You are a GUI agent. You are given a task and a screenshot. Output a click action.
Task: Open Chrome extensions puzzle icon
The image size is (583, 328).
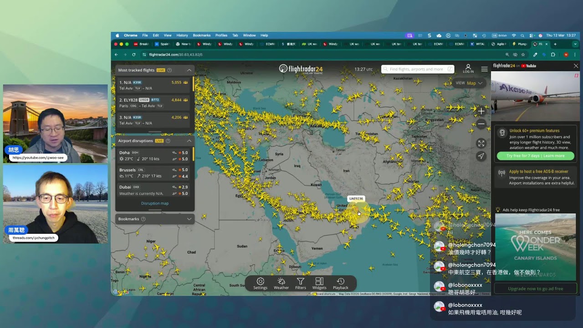click(x=553, y=55)
